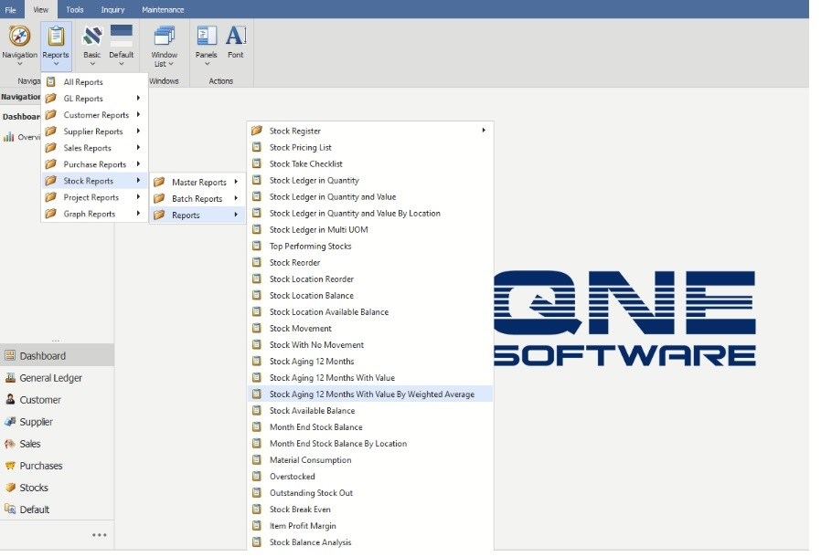
Task: Click the All Reports document icon
Action: 51,81
